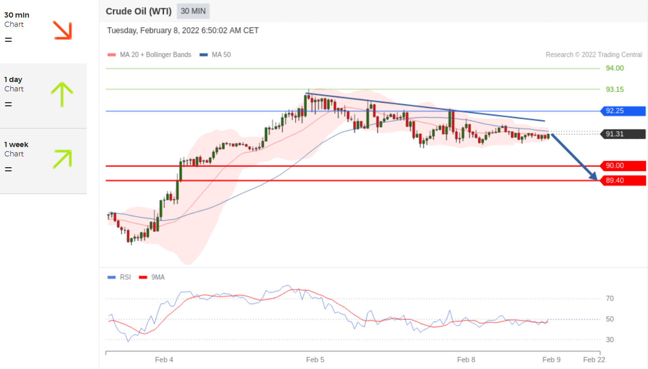648x369 pixels.
Task: Click the equals sign under 1 week Chart
Action: pos(8,169)
